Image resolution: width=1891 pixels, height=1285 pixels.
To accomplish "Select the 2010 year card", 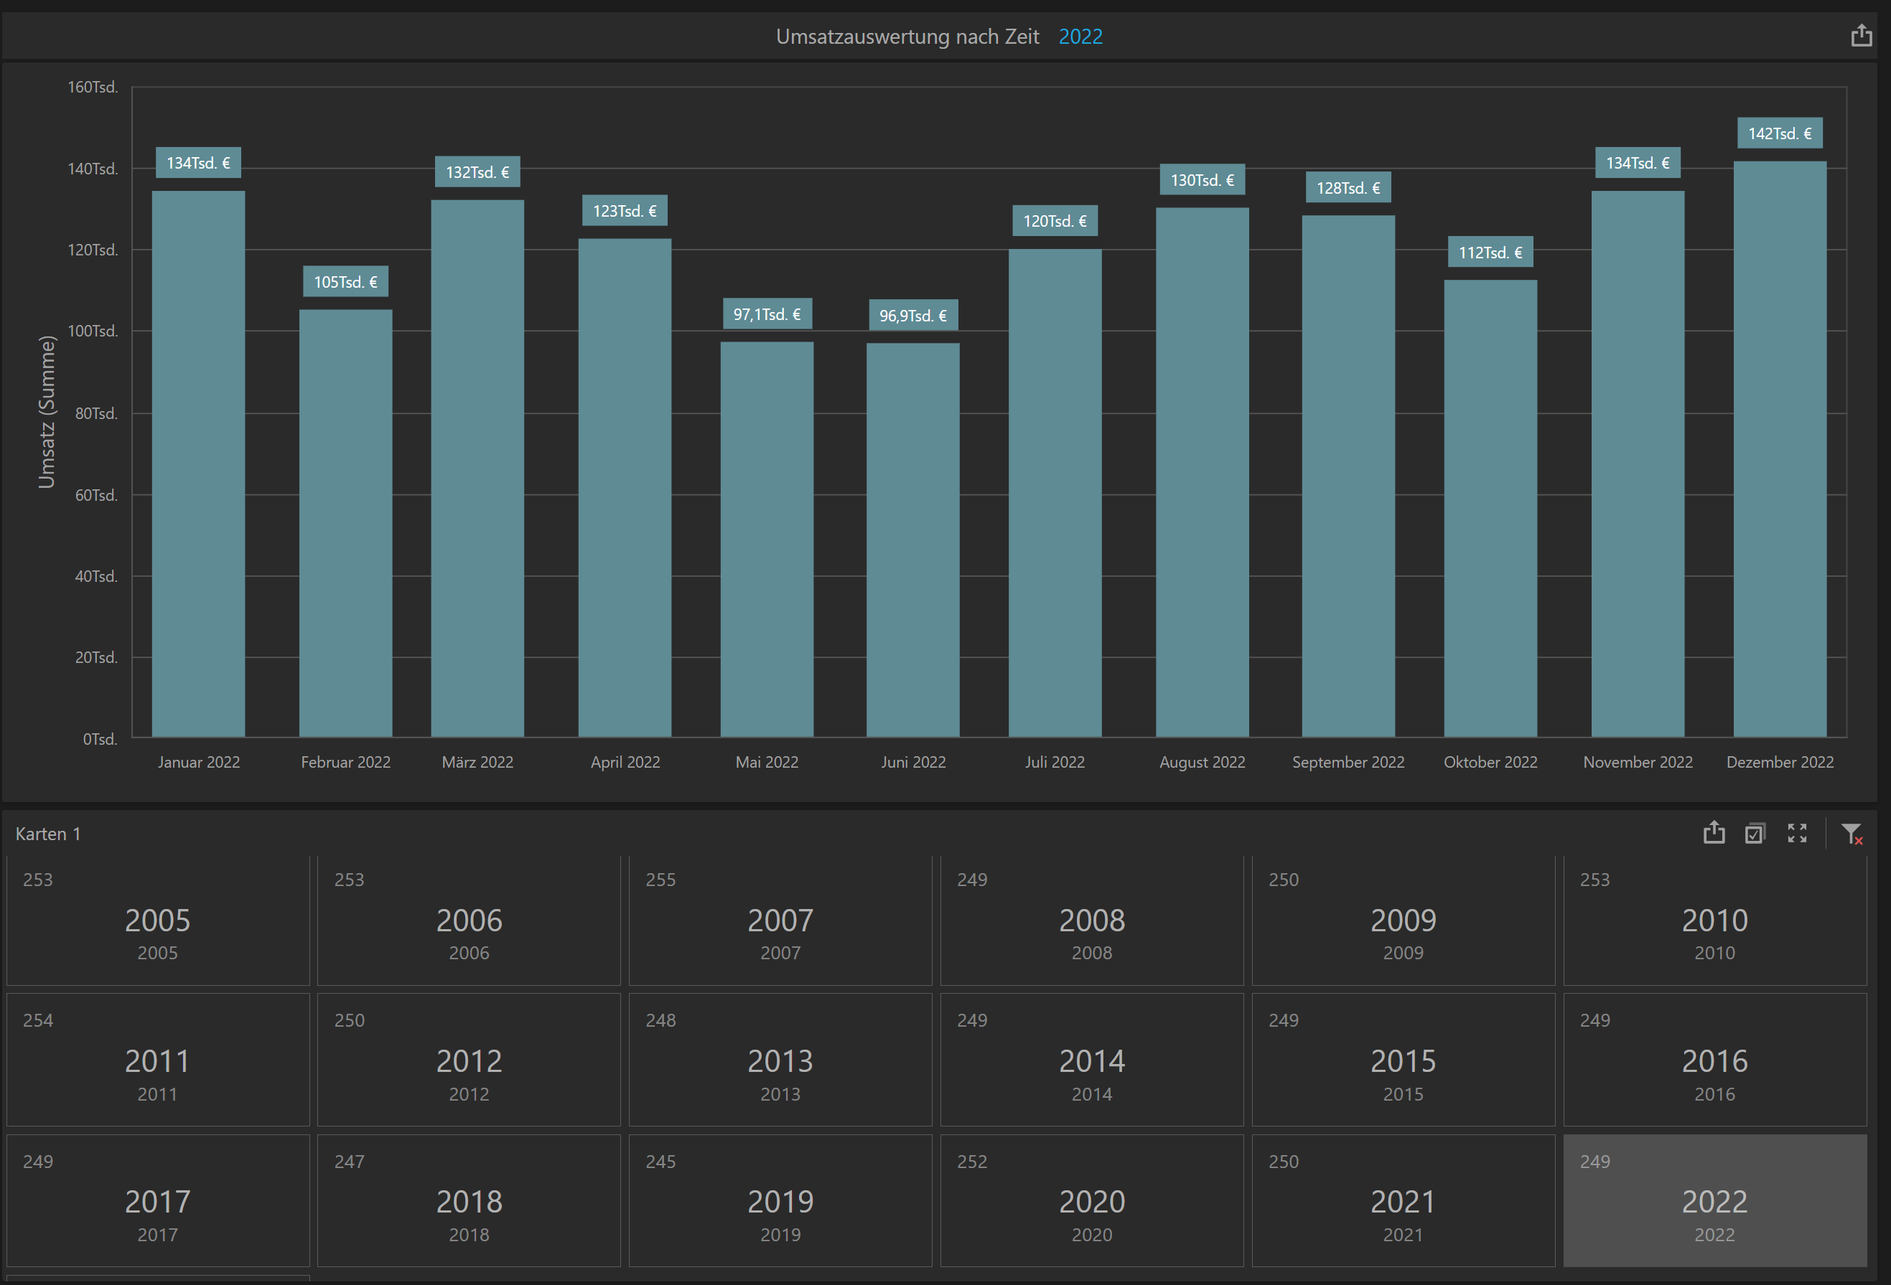I will point(1715,920).
